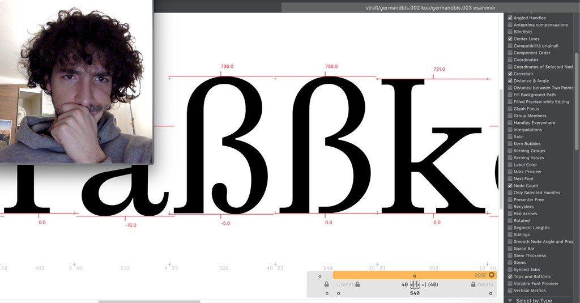580x303 pixels.
Task: Uncheck Center Lines option
Action: [510, 39]
